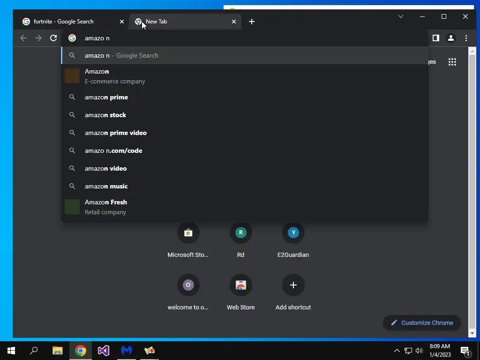480x360 pixels.
Task: Open Visual Studio from taskbar
Action: [x=104, y=351]
